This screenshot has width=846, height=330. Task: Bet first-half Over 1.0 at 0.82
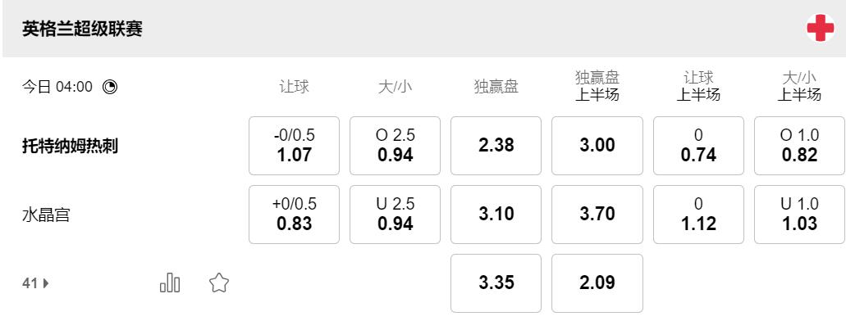point(799,146)
